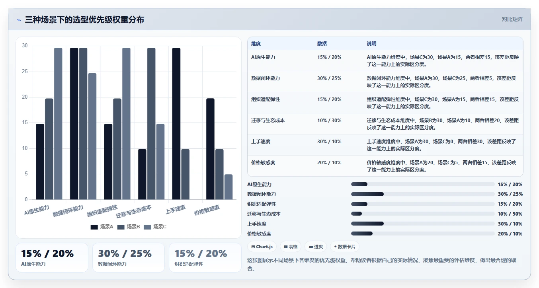Click the 数据 column header
539x288 pixels.
(322, 44)
